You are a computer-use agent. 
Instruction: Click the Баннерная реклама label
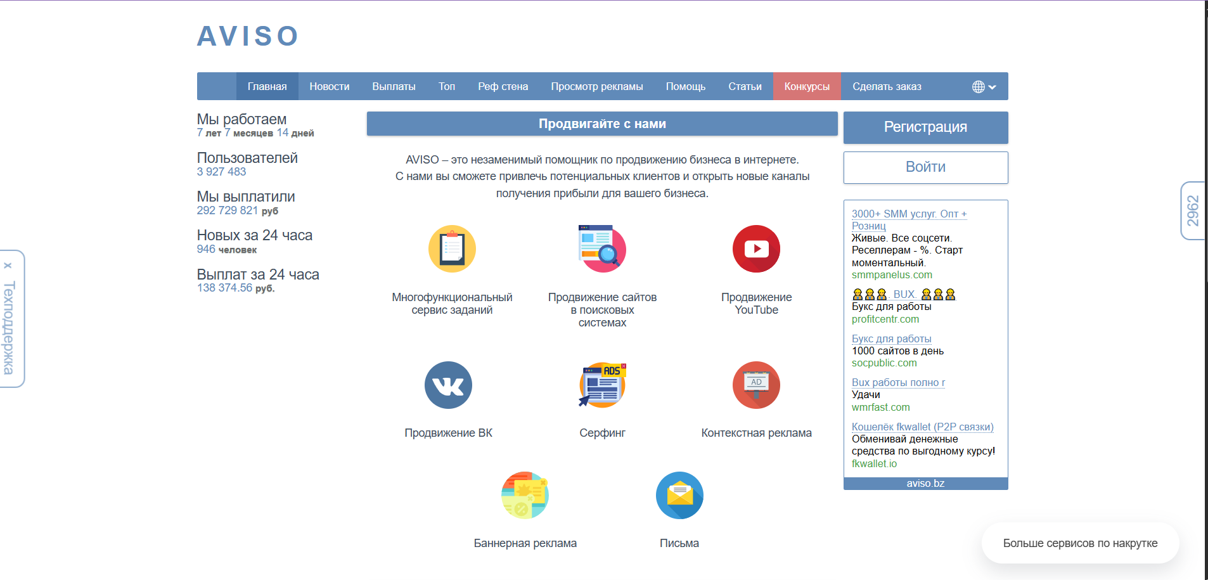pos(525,543)
